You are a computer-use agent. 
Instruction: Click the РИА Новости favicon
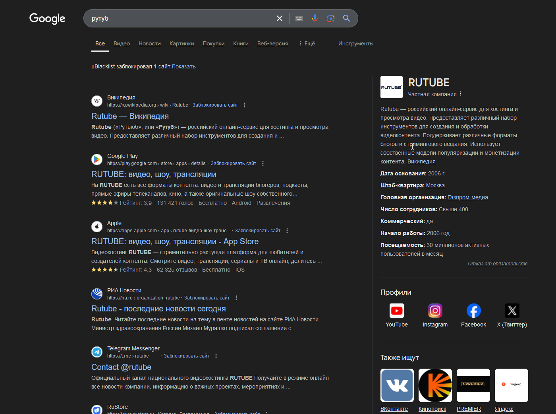coord(97,294)
